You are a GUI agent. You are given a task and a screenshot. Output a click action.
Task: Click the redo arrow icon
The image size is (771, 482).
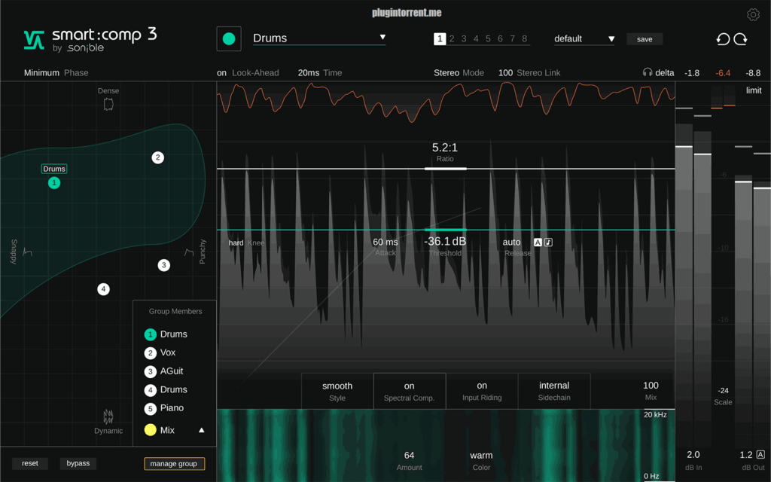click(741, 39)
